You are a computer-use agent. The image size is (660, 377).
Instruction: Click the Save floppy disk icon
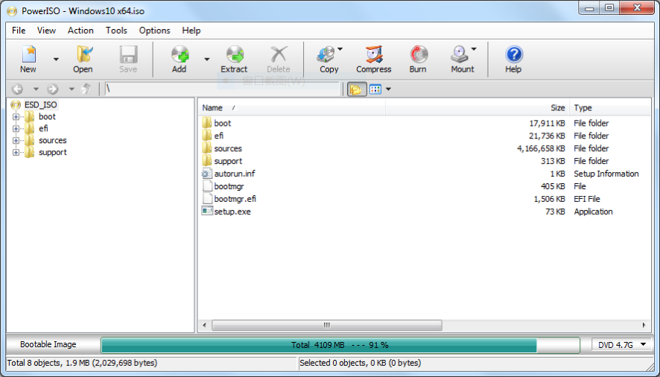[128, 54]
